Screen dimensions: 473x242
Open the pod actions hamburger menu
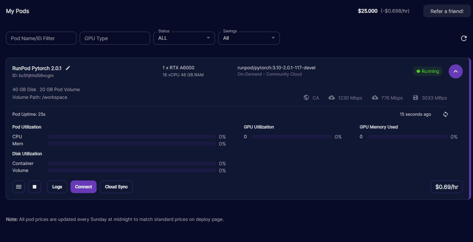pyautogui.click(x=19, y=187)
